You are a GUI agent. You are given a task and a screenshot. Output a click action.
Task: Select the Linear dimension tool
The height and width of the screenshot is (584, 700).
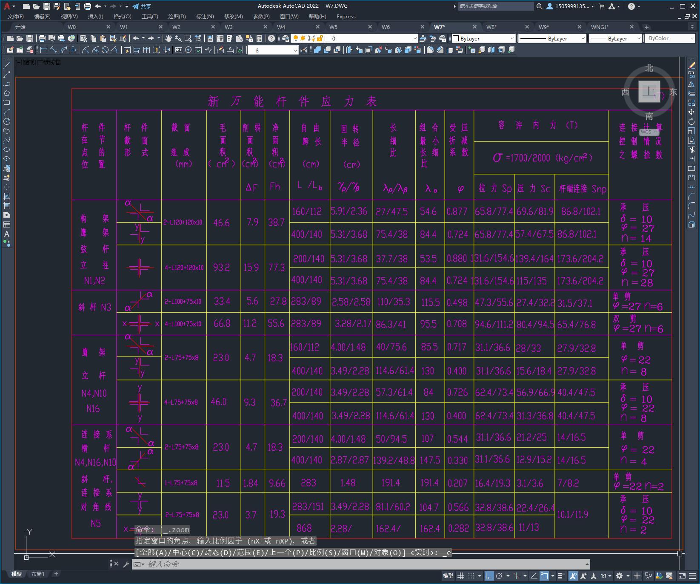point(43,50)
